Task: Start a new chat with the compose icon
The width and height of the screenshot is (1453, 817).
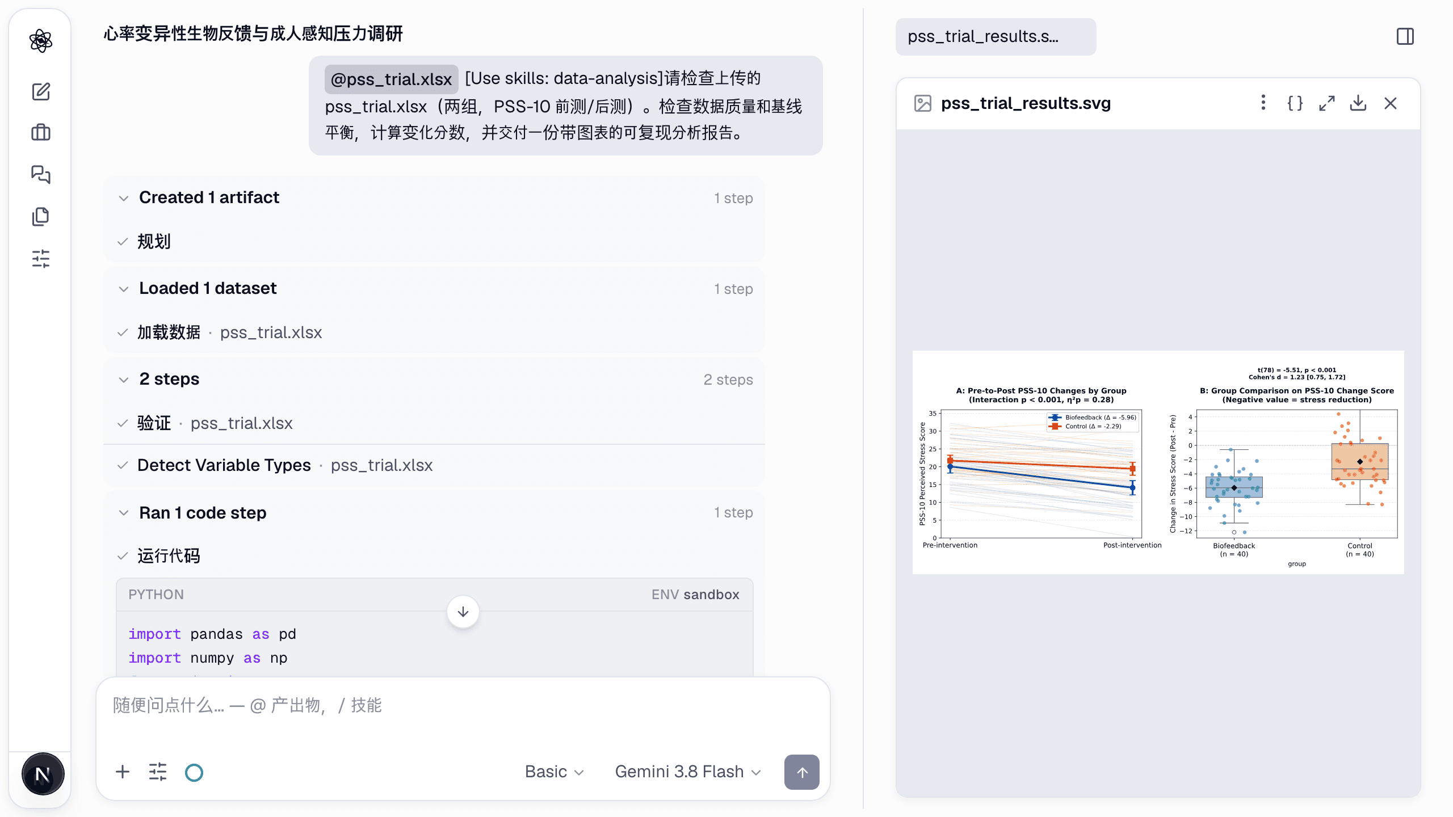Action: (x=41, y=91)
